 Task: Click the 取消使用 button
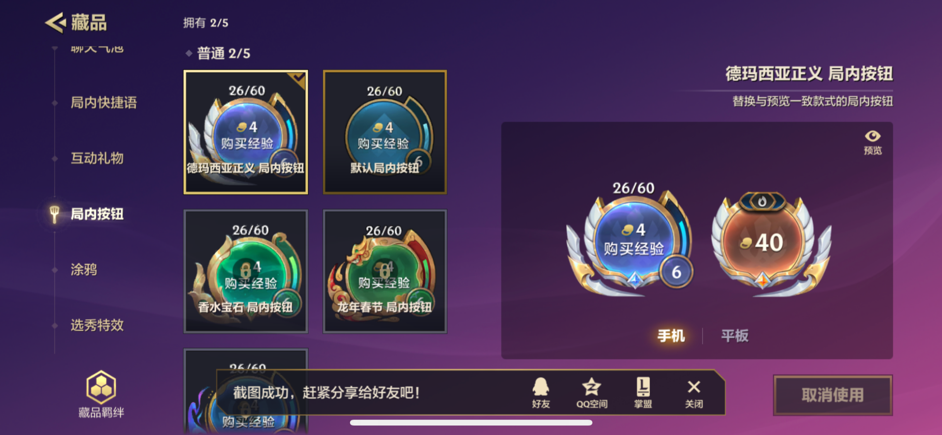pos(833,395)
